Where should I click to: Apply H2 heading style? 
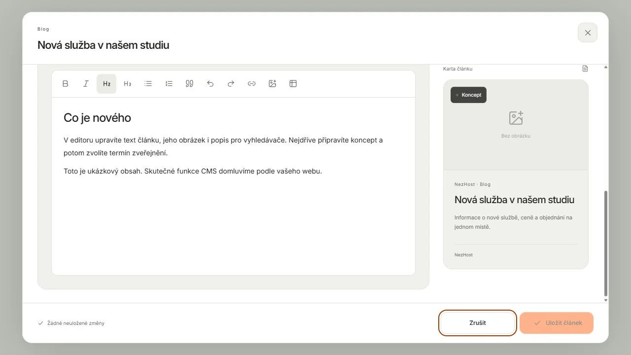pos(106,84)
